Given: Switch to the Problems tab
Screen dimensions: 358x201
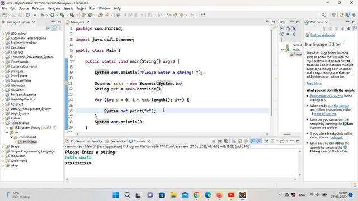Looking at the screenshot, I should tap(75, 141).
